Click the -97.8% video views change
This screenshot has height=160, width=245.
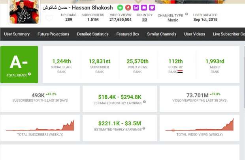tap(215, 94)
